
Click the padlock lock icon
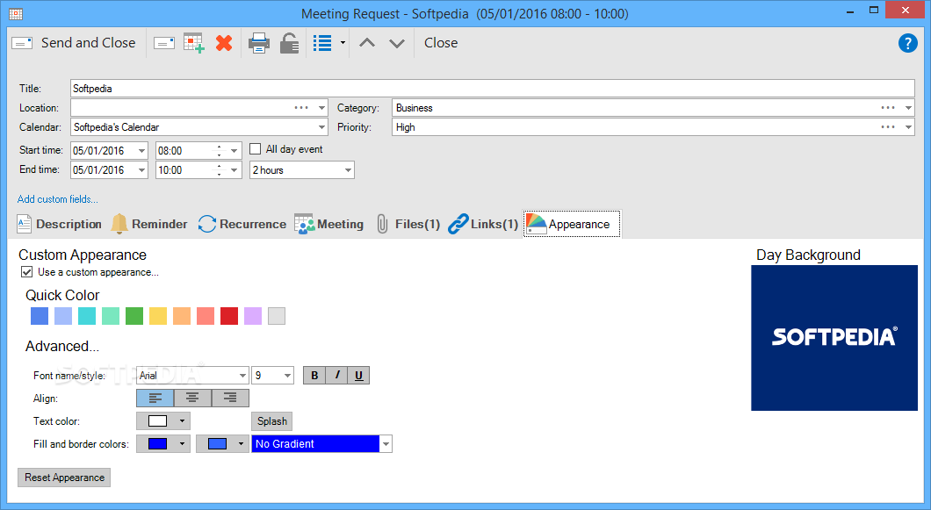[x=289, y=43]
